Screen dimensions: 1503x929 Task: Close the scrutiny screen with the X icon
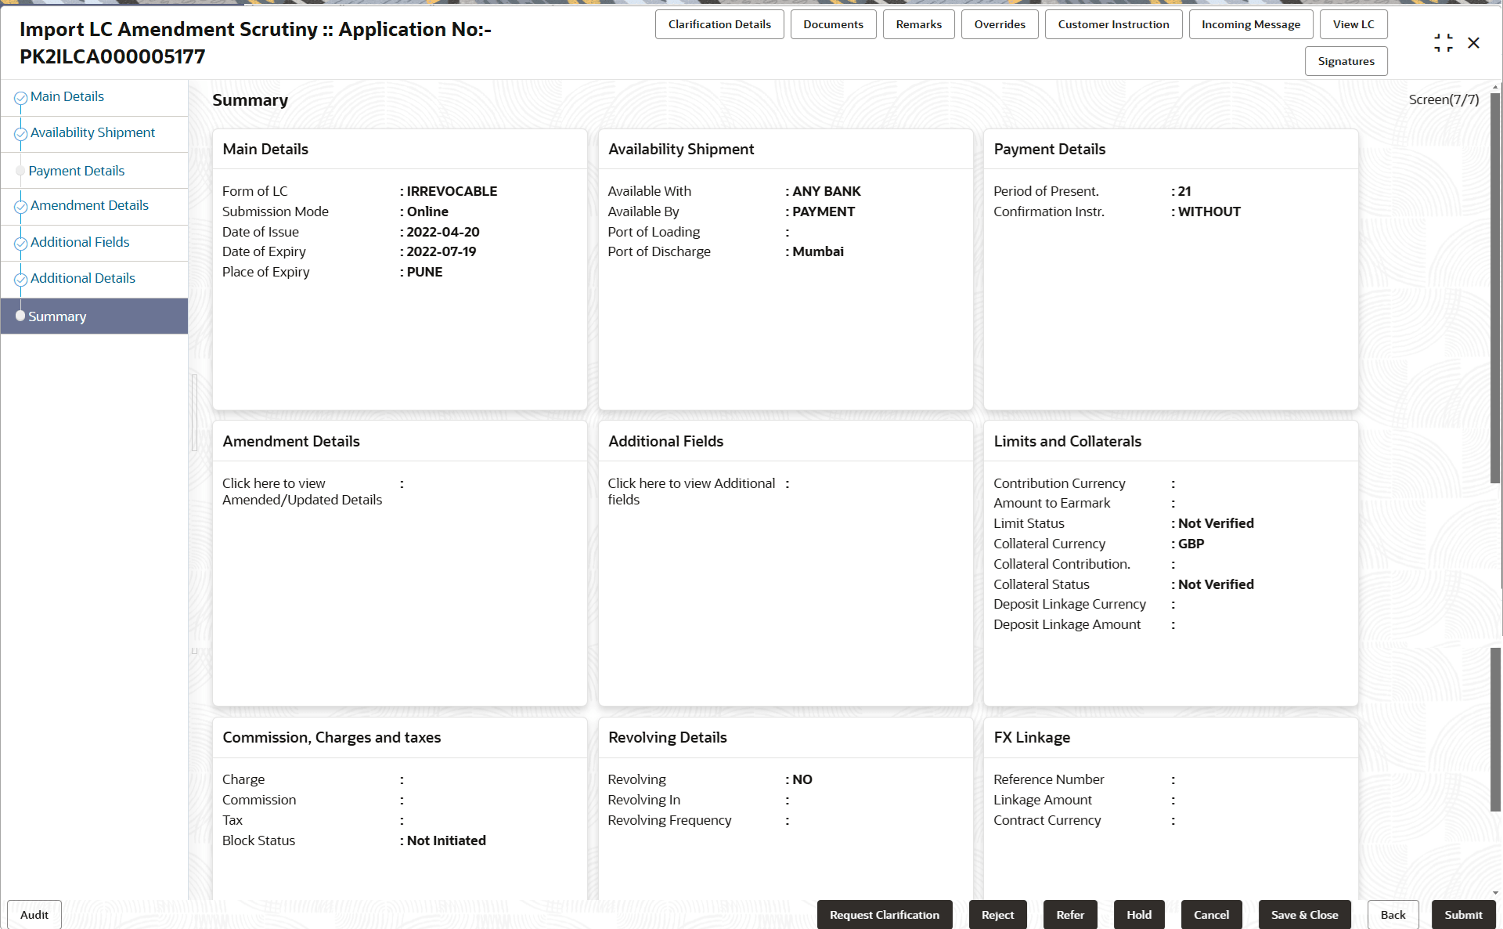(1473, 43)
